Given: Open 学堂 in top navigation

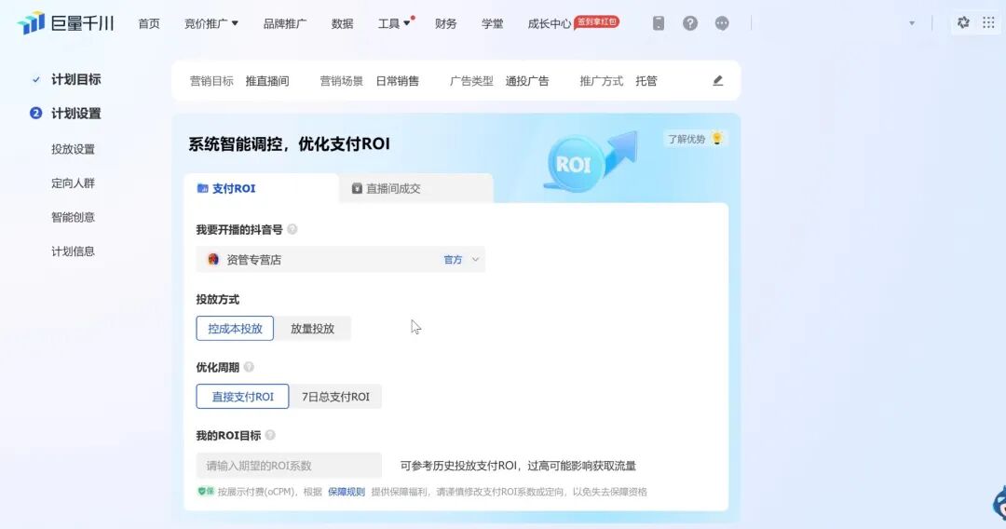Looking at the screenshot, I should pyautogui.click(x=492, y=23).
